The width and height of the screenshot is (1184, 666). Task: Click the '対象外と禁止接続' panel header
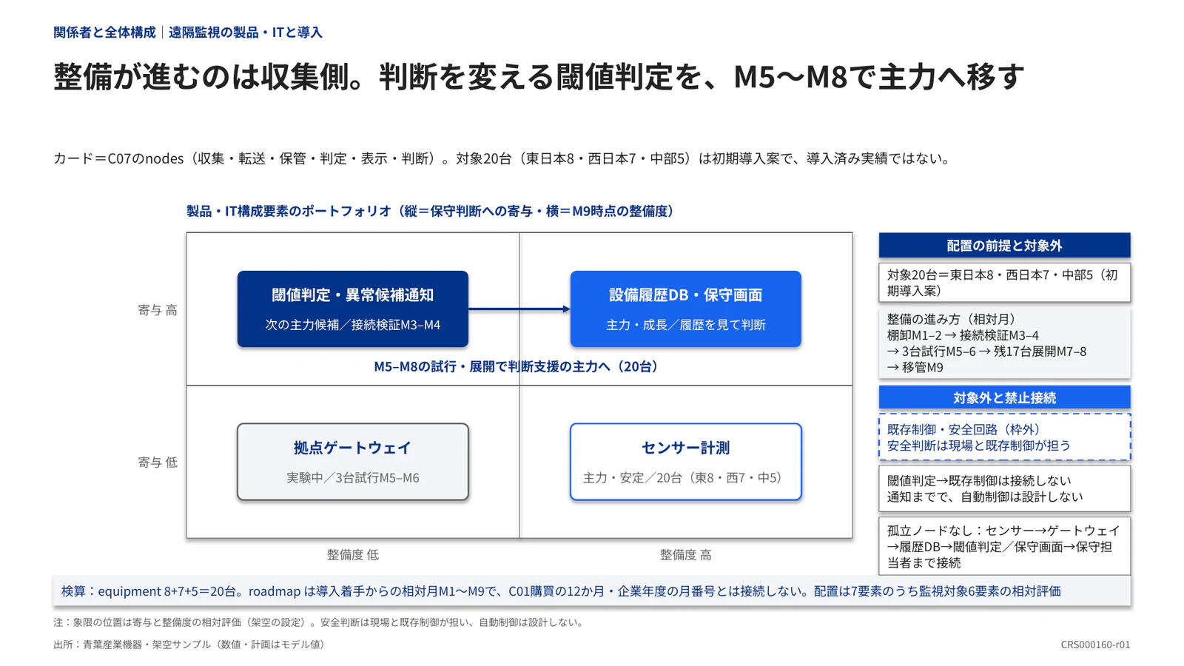[1005, 397]
